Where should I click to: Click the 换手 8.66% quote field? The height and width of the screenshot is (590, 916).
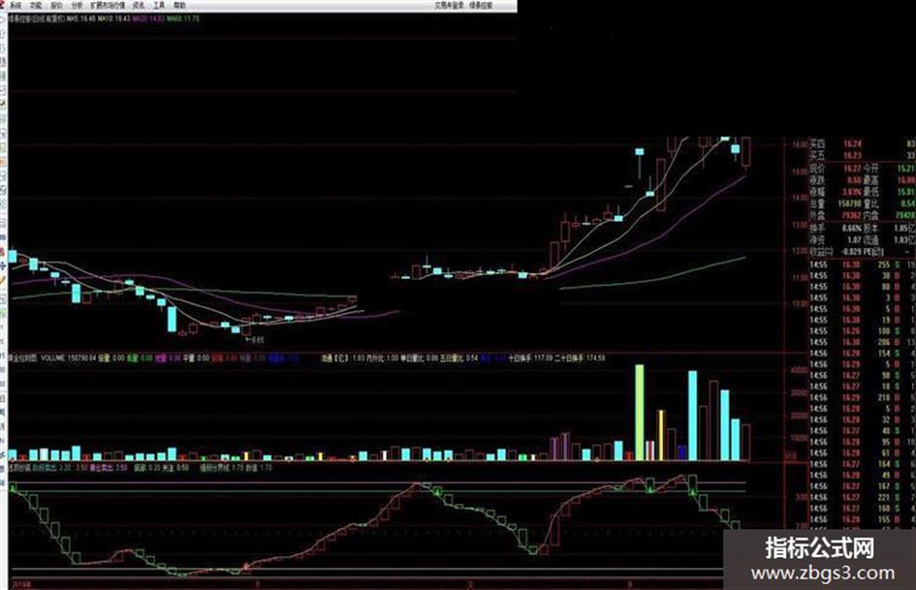(x=836, y=228)
